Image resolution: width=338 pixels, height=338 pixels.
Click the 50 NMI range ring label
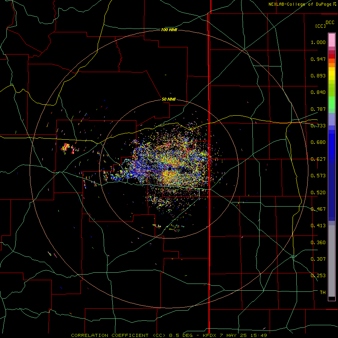169,100
